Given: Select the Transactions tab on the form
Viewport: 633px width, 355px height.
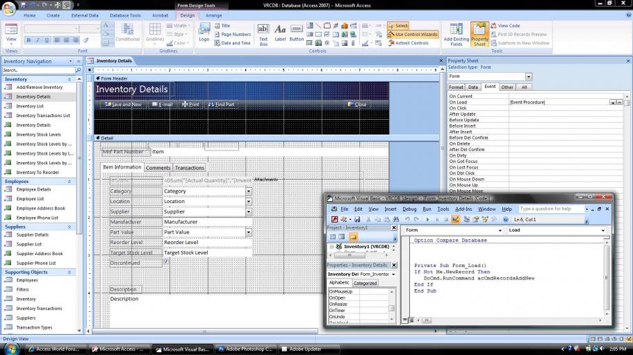Looking at the screenshot, I should click(x=189, y=168).
